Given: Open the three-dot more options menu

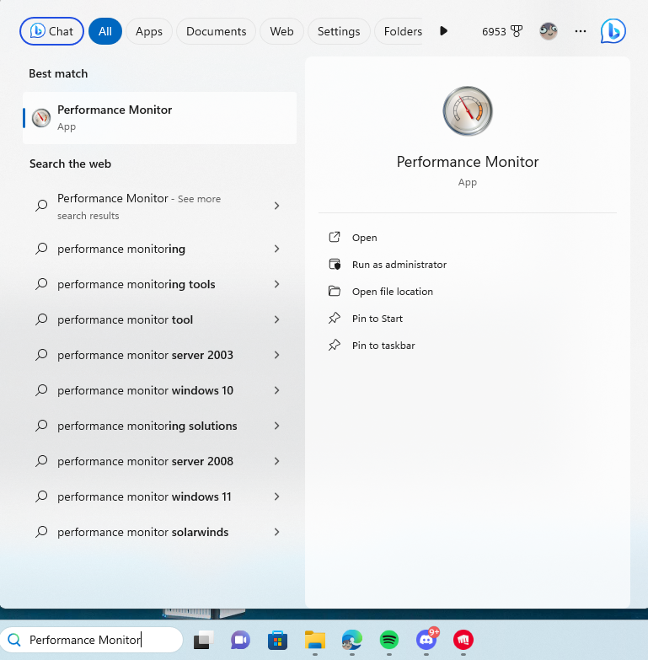Looking at the screenshot, I should click(580, 31).
